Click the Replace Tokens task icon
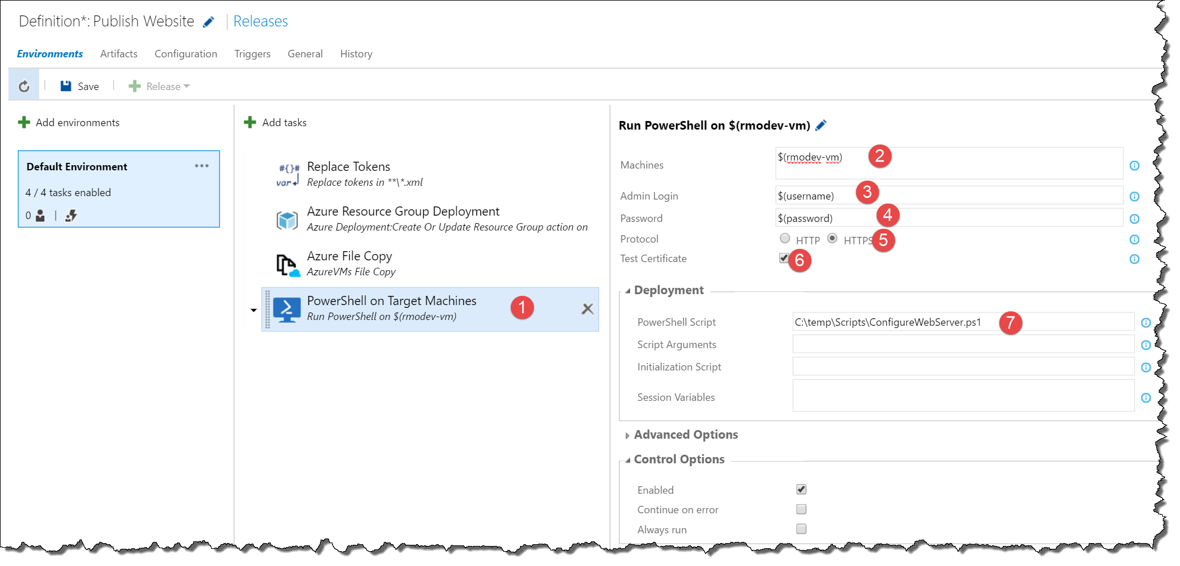 pos(287,175)
